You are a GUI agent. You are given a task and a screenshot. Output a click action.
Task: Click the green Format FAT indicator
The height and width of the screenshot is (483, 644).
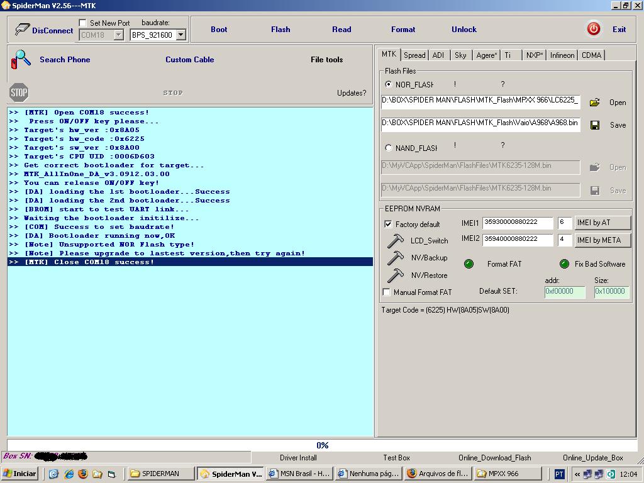[469, 264]
